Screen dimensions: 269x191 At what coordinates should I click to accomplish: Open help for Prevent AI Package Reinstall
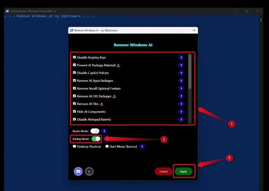click(x=181, y=65)
